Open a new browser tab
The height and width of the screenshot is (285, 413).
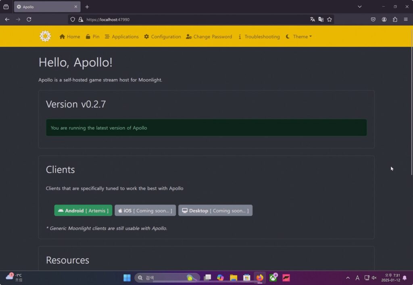87,7
